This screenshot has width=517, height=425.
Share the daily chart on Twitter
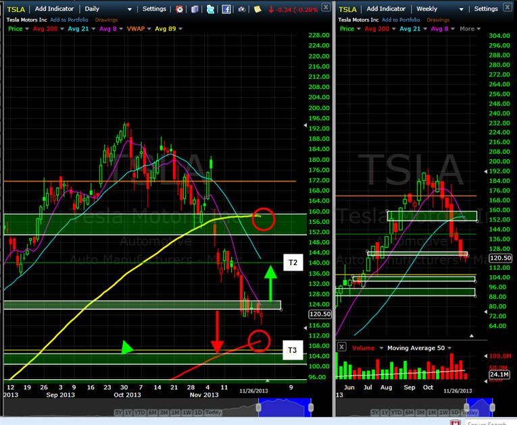pos(210,9)
